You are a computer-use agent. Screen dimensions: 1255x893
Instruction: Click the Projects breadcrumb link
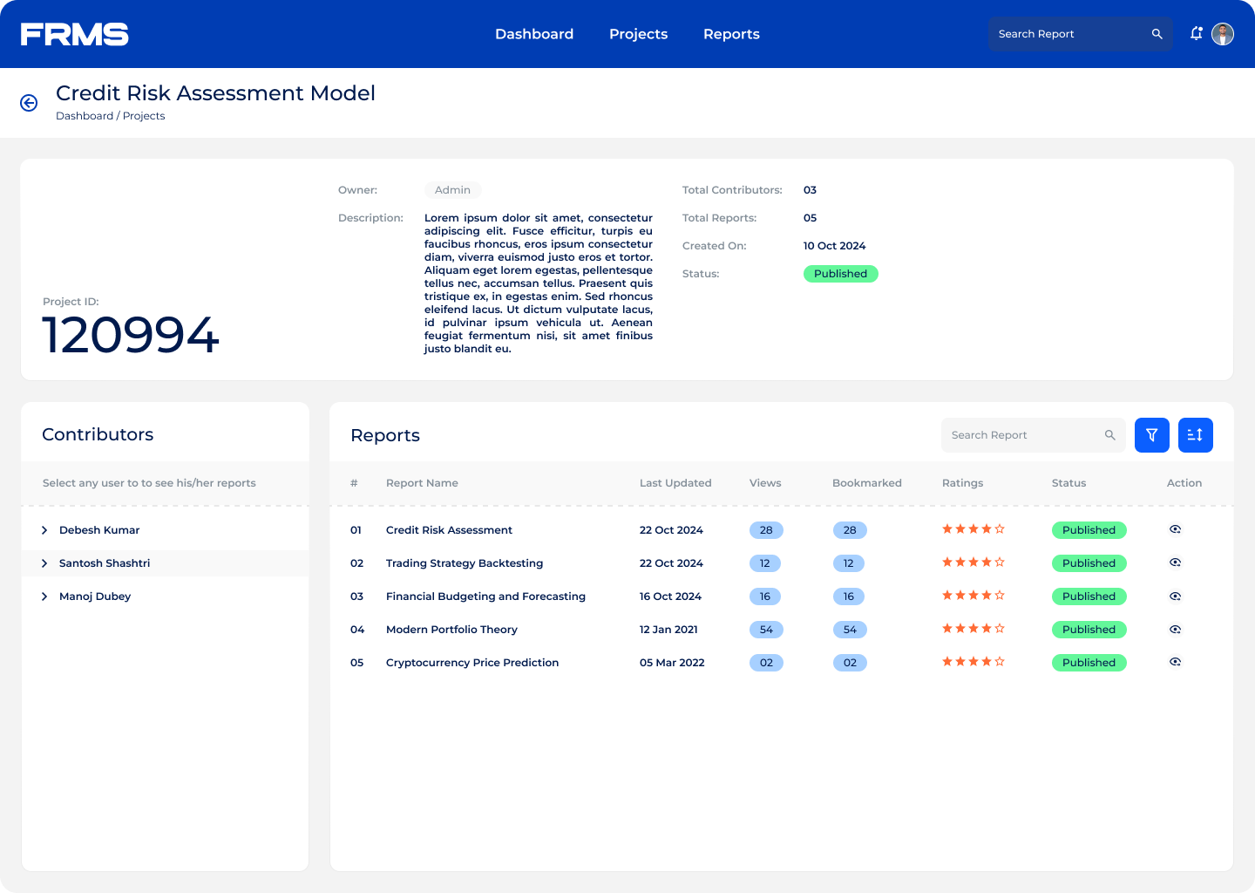[x=144, y=116]
